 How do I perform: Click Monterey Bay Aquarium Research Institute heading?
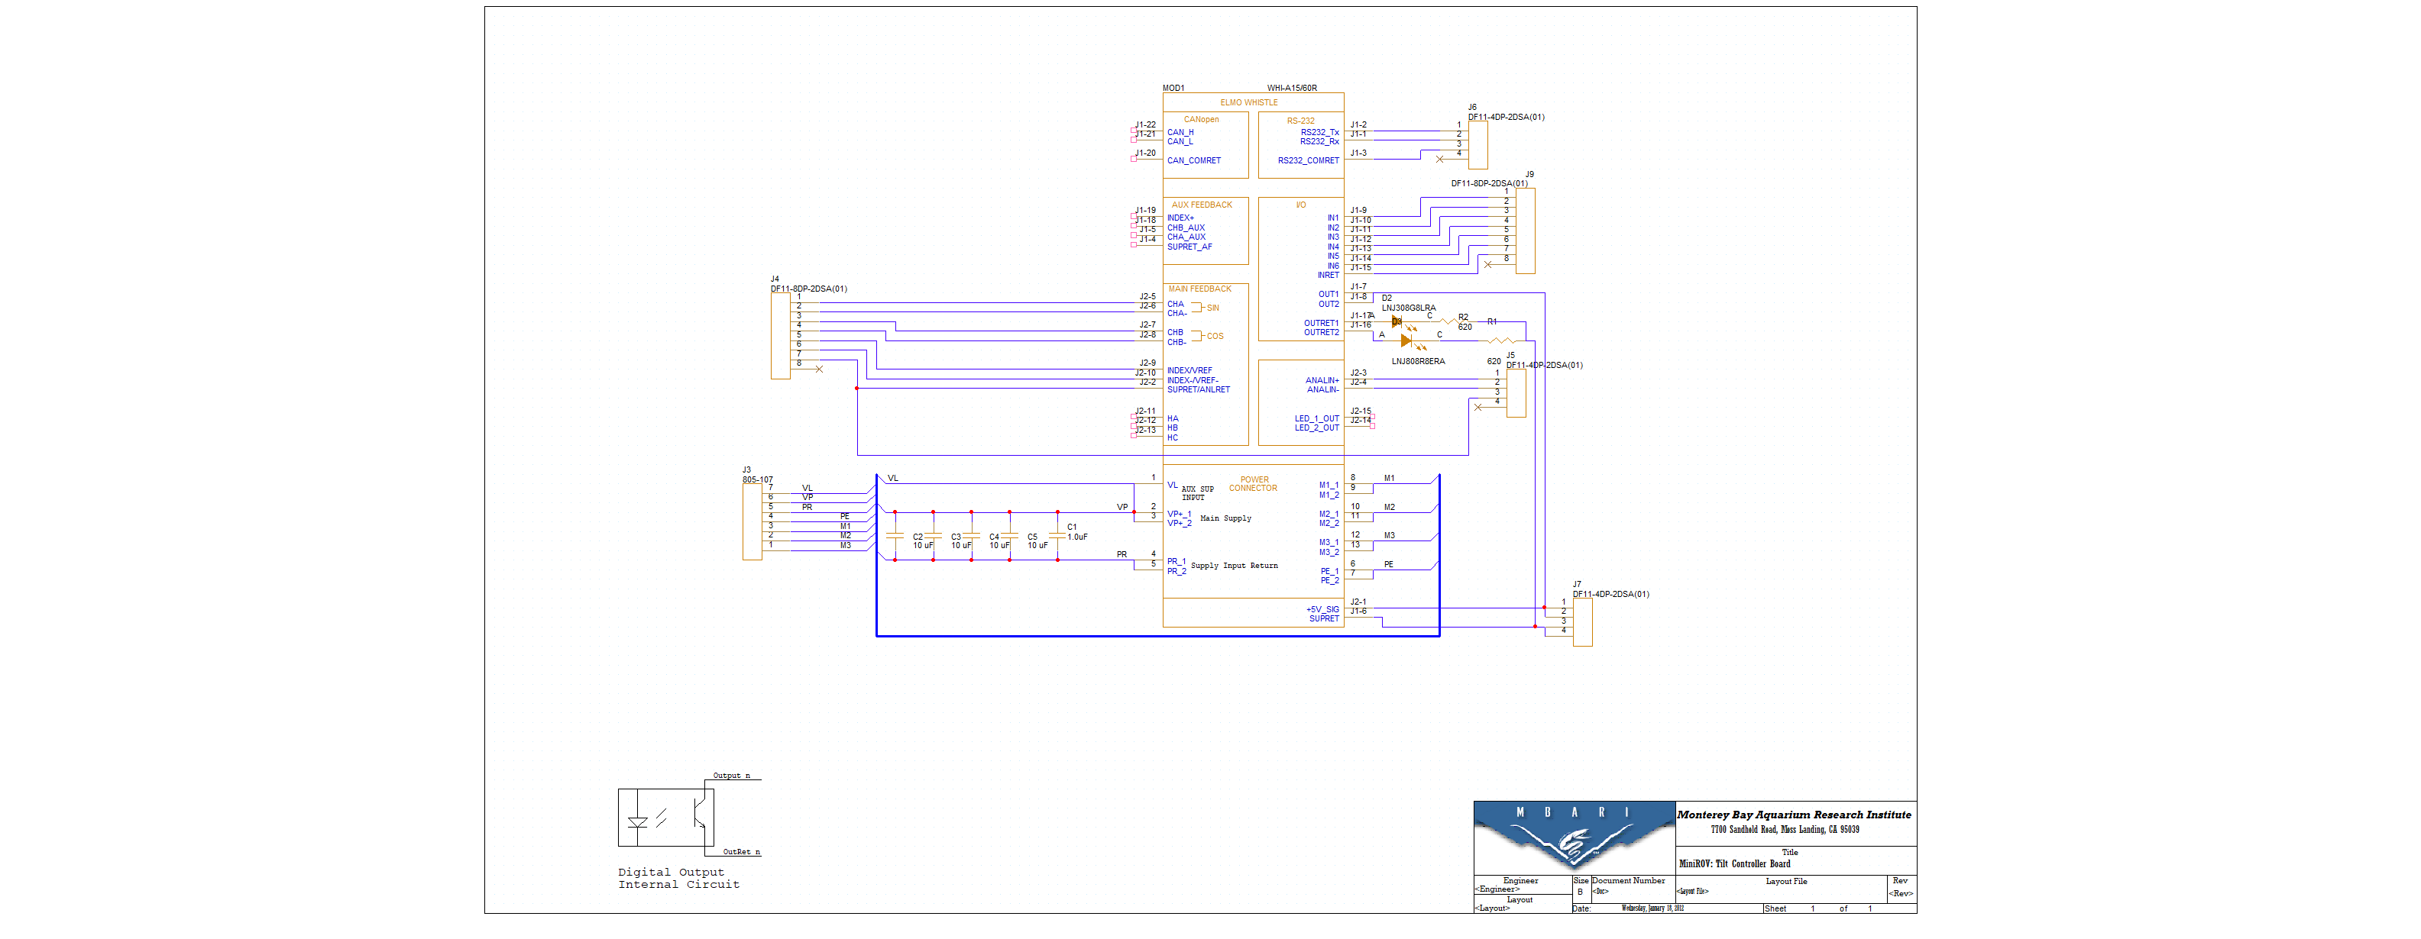1794,815
